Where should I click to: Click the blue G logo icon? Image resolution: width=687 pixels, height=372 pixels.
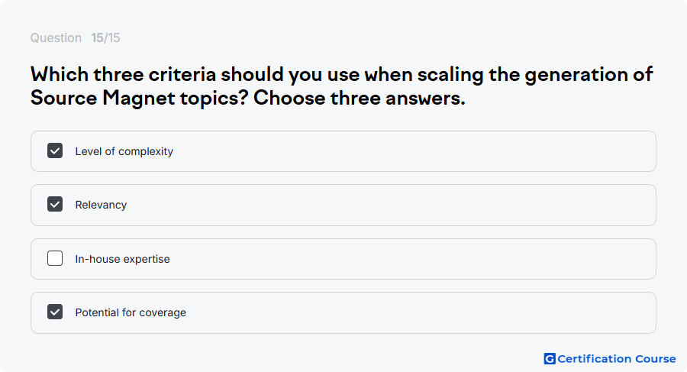coord(550,359)
